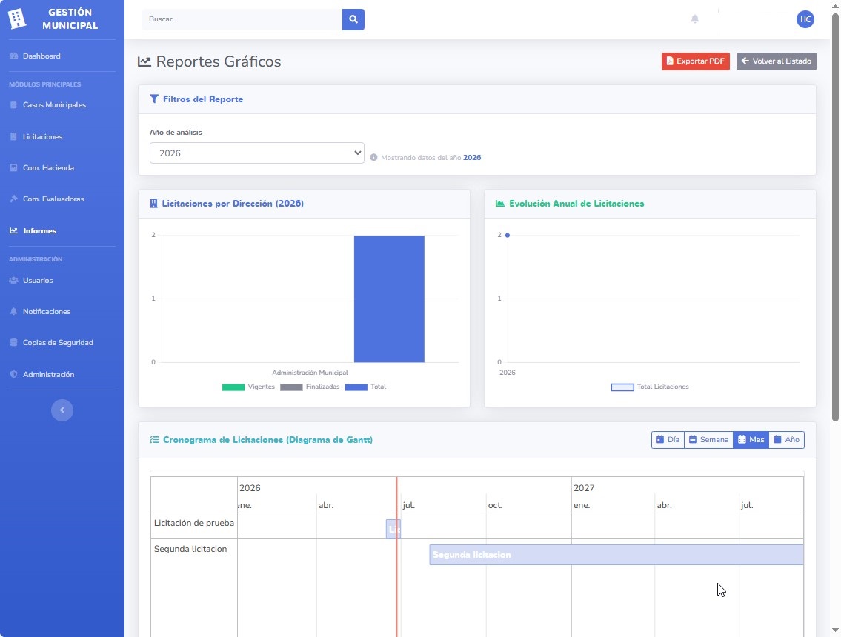Set the Gantt scale to Semana
The height and width of the screenshot is (637, 841).
[708, 440]
